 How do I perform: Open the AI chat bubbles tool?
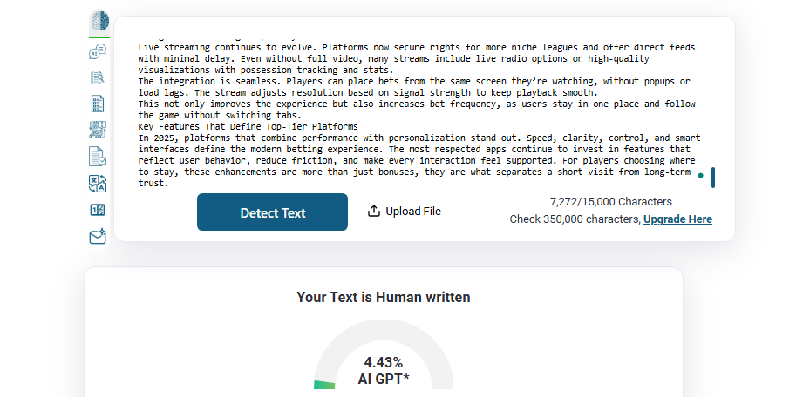coord(98,51)
